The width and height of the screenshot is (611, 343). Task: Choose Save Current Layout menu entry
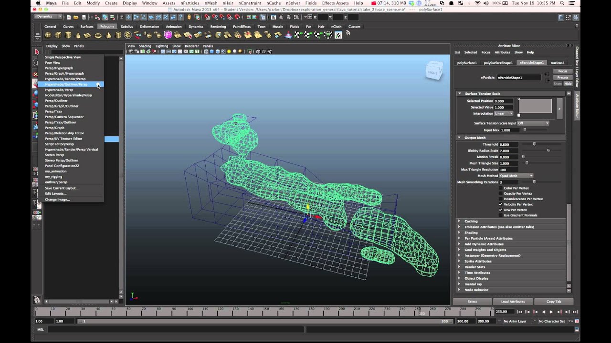[71, 188]
